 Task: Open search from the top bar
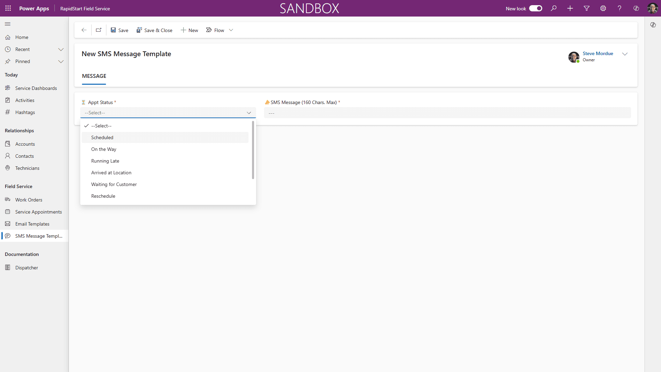click(554, 8)
